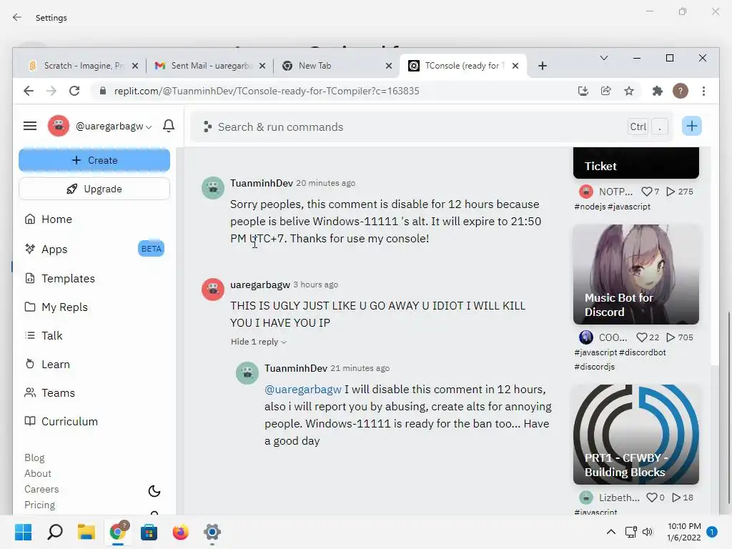Open Firefox from the taskbar
Screen dimensions: 732x549
pyautogui.click(x=180, y=532)
